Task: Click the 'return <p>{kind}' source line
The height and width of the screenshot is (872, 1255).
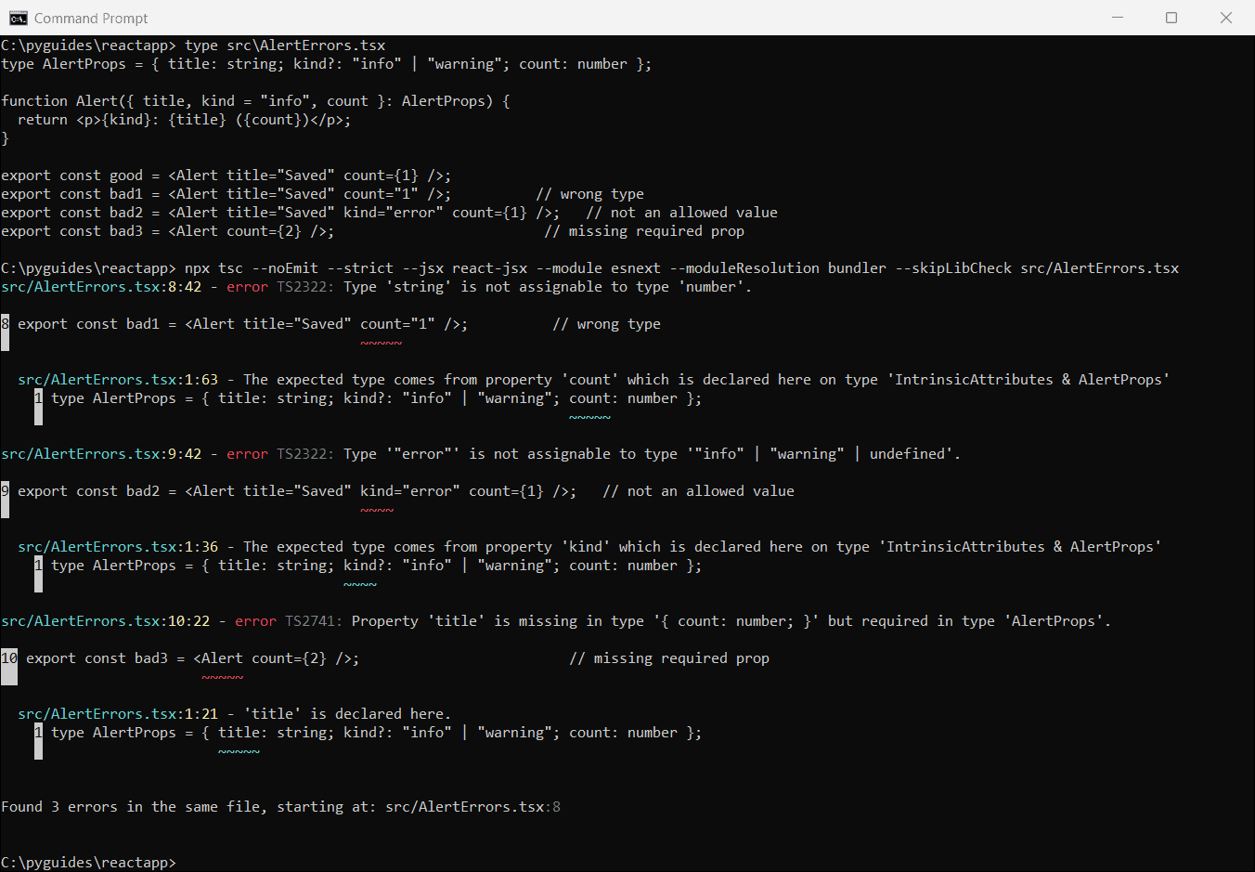Action: (x=184, y=120)
